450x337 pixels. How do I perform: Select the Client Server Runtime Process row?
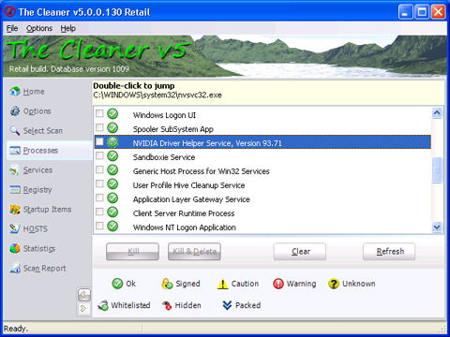point(262,213)
